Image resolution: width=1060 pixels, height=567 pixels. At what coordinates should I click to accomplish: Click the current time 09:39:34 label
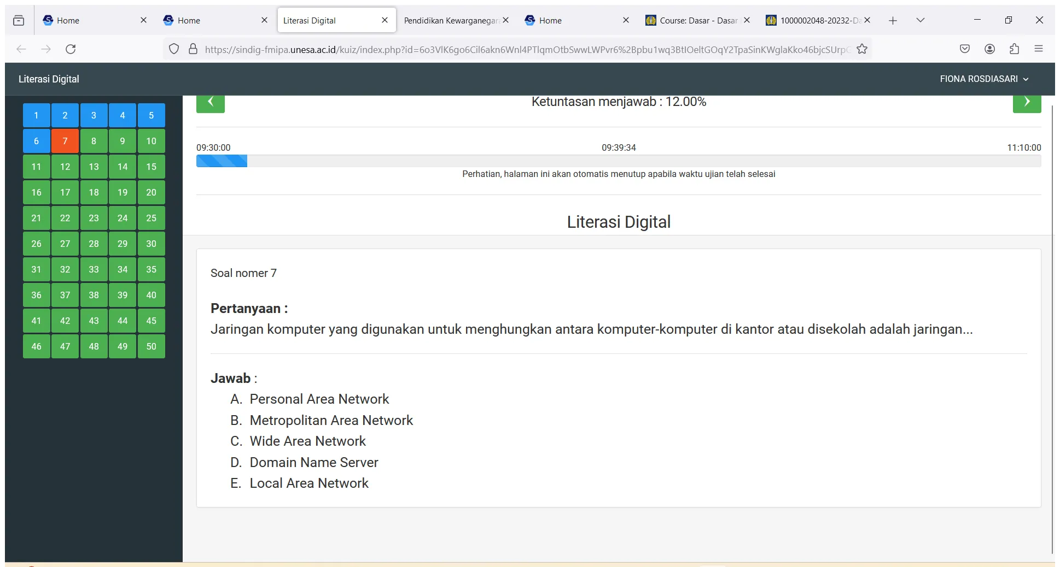[619, 147]
